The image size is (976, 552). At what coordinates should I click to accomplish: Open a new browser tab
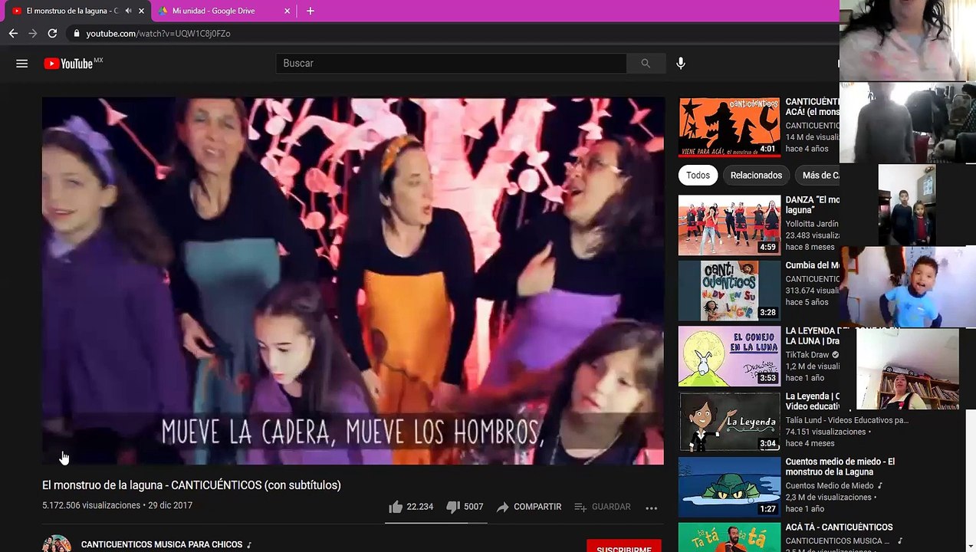311,11
